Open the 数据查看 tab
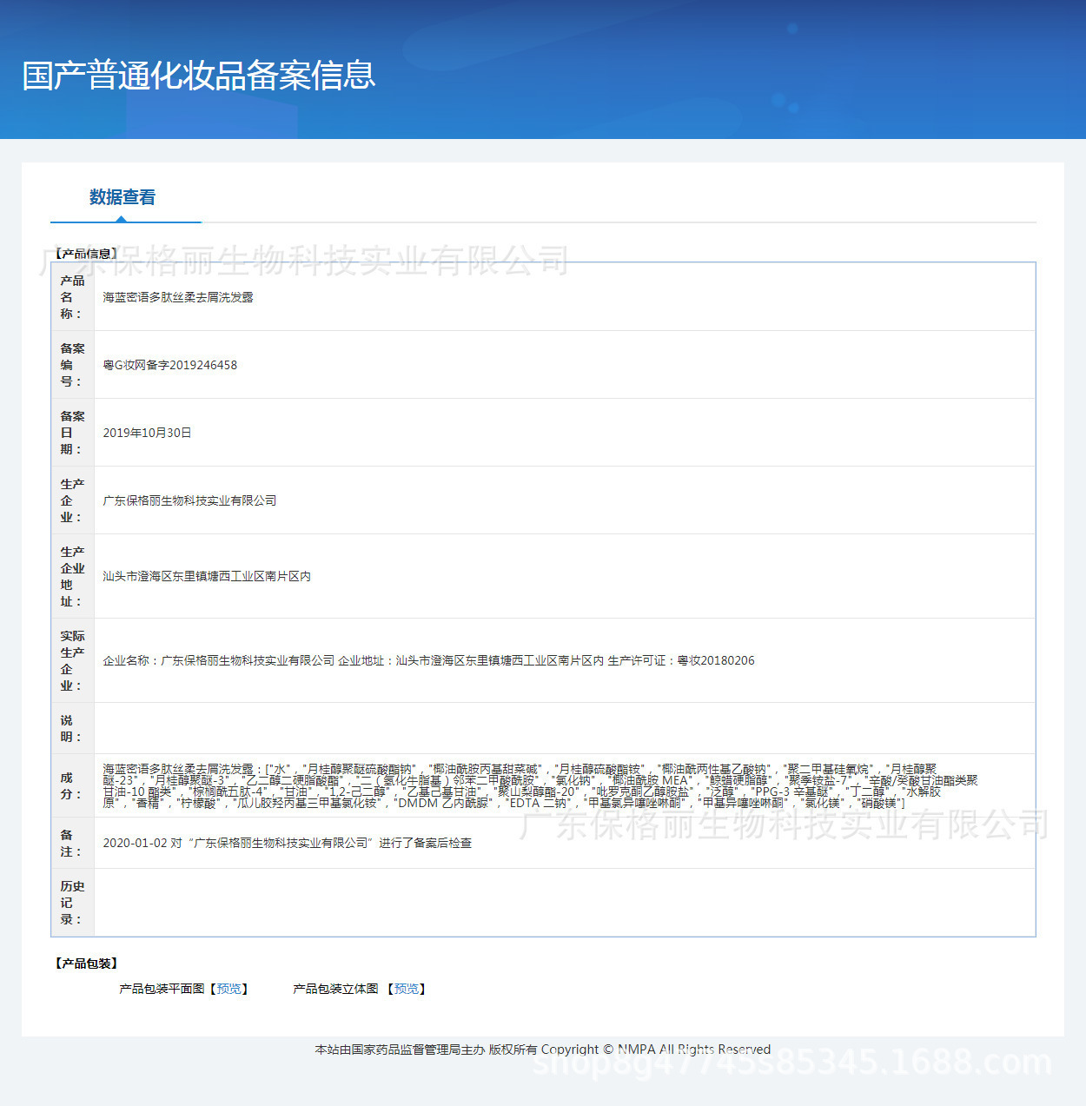This screenshot has width=1086, height=1106. [x=123, y=197]
